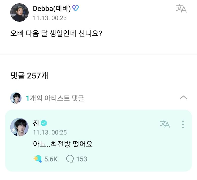Viewport: 197px width, 180px height.
Task: Tap the post text 오빠 다음 달 생일인데 신나요?
Action: 56,33
